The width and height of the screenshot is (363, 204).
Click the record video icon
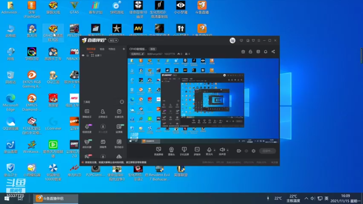pos(239,151)
